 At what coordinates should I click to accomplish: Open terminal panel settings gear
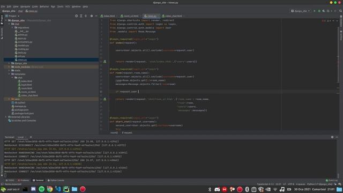(332, 137)
